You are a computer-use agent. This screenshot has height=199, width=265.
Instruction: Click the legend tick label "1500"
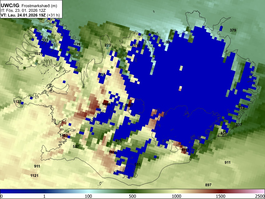point(221,196)
